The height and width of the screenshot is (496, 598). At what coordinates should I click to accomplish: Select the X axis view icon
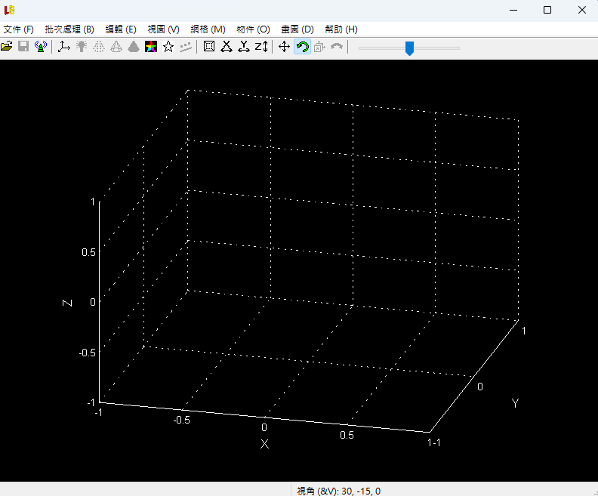tap(226, 47)
